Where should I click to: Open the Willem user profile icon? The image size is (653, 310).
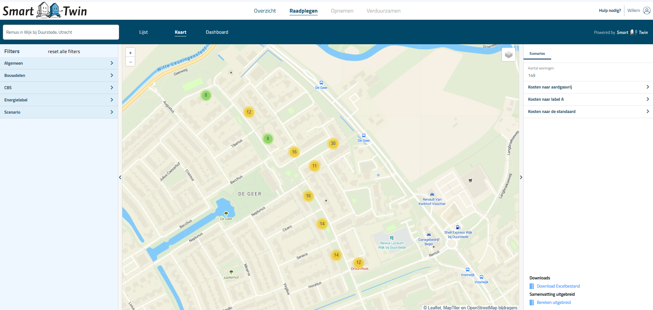647,11
